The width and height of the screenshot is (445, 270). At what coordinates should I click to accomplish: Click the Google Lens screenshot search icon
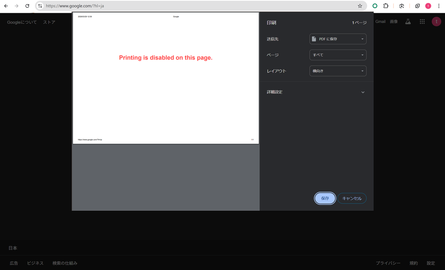[402, 6]
